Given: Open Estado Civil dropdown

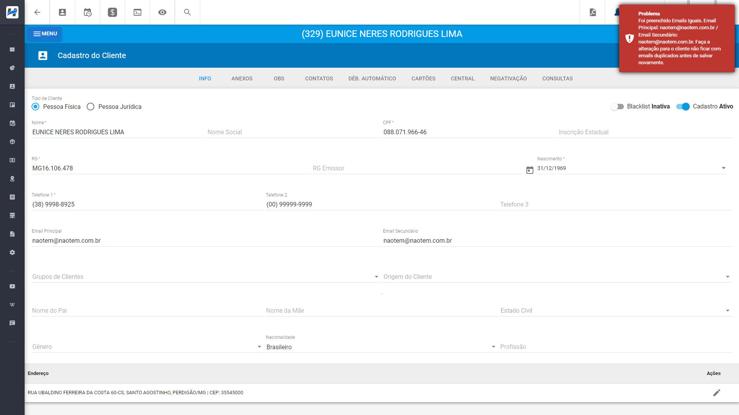Looking at the screenshot, I should click(616, 311).
